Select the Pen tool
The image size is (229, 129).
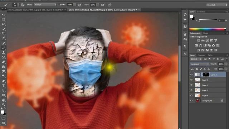tap(3, 81)
